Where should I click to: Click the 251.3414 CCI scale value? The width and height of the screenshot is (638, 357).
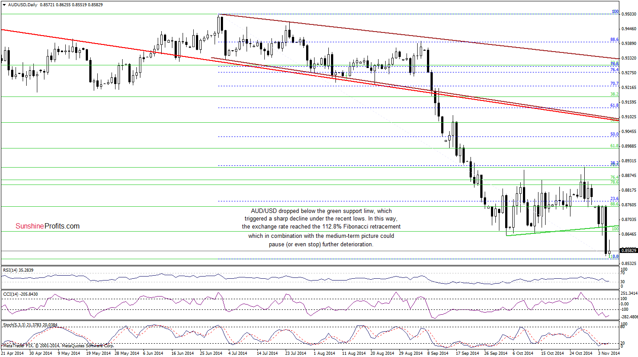click(x=629, y=294)
